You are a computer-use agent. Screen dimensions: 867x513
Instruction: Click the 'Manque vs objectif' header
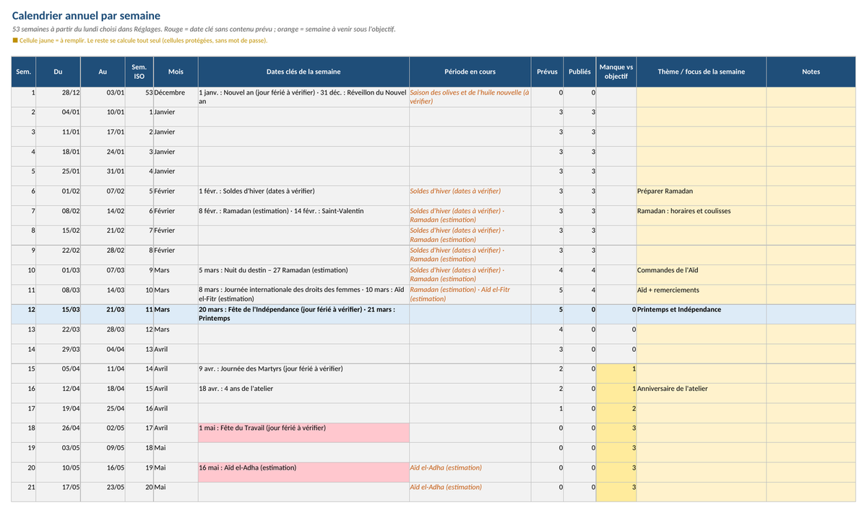click(x=616, y=72)
